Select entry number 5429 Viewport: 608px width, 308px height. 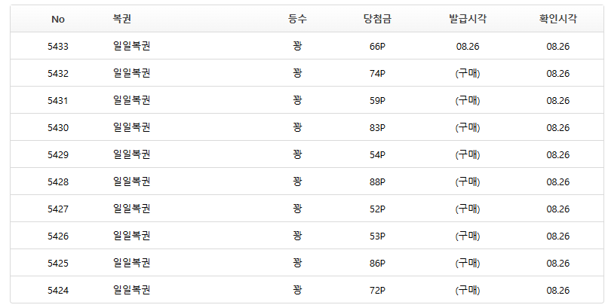tap(58, 155)
